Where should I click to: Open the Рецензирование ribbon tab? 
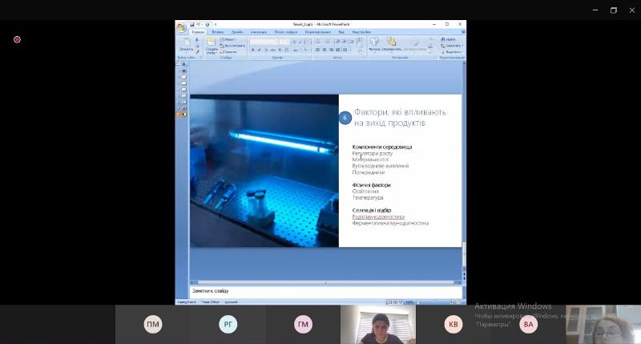317,32
